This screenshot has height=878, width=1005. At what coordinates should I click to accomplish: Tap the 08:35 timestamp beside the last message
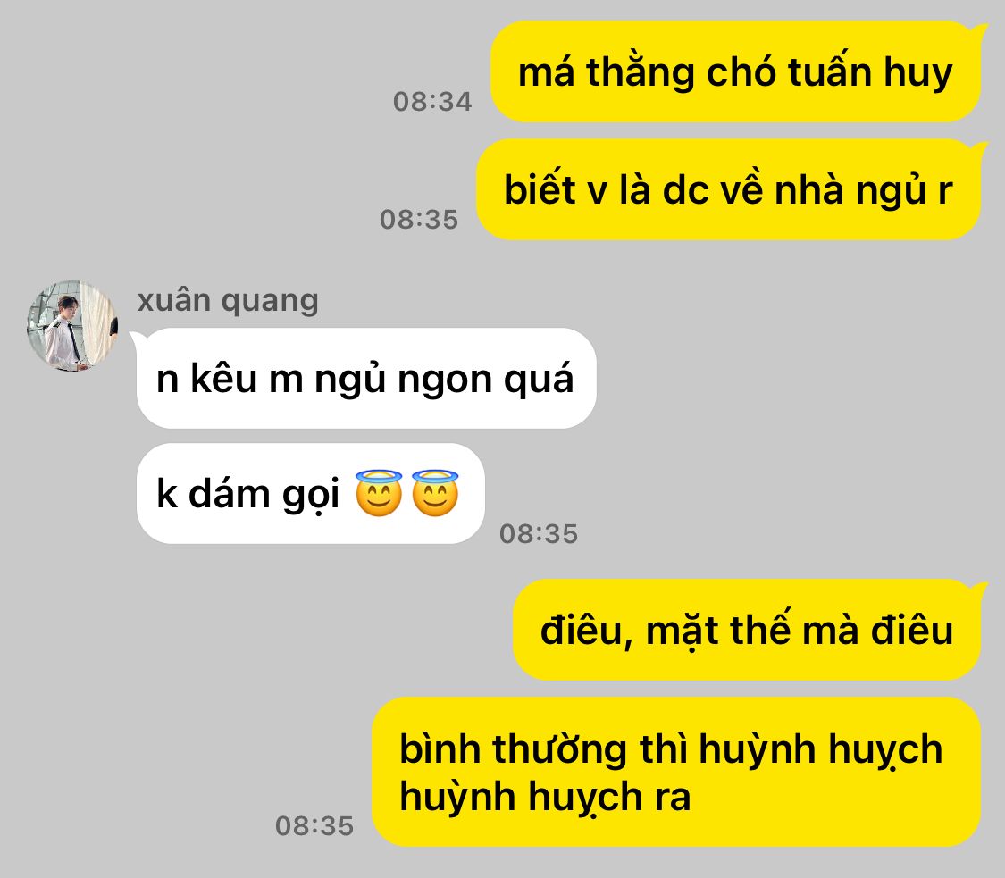point(314,825)
